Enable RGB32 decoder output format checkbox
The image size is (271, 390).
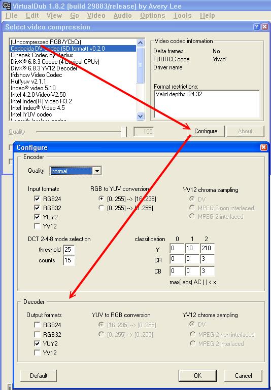(x=37, y=334)
